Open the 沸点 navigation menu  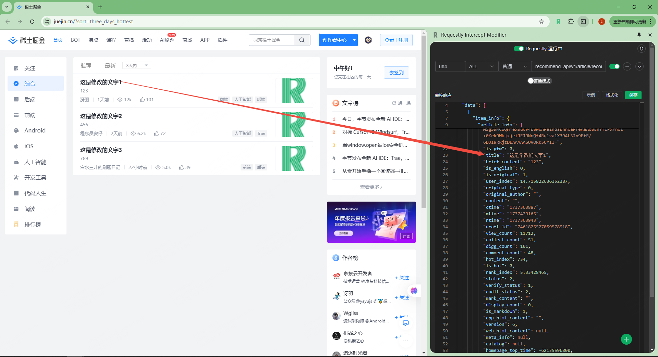(x=93, y=40)
